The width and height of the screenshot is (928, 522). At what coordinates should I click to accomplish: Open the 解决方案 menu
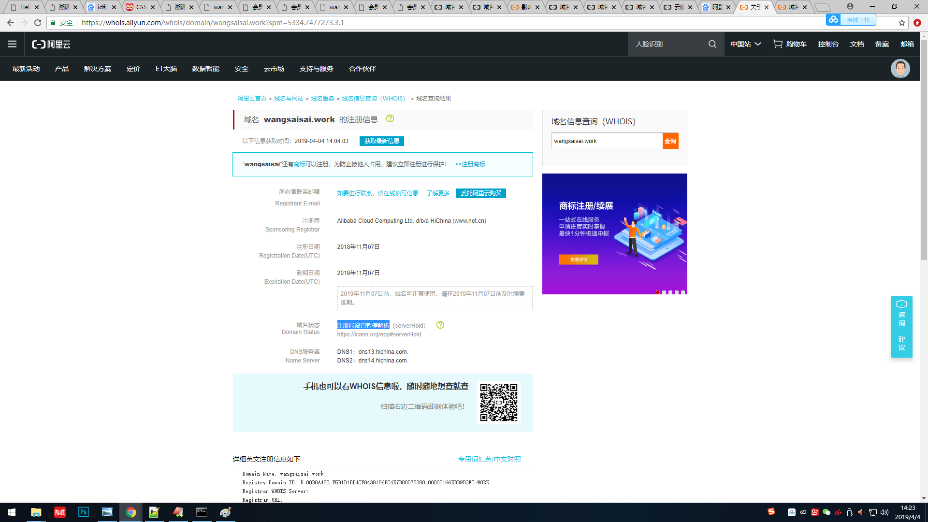click(98, 69)
